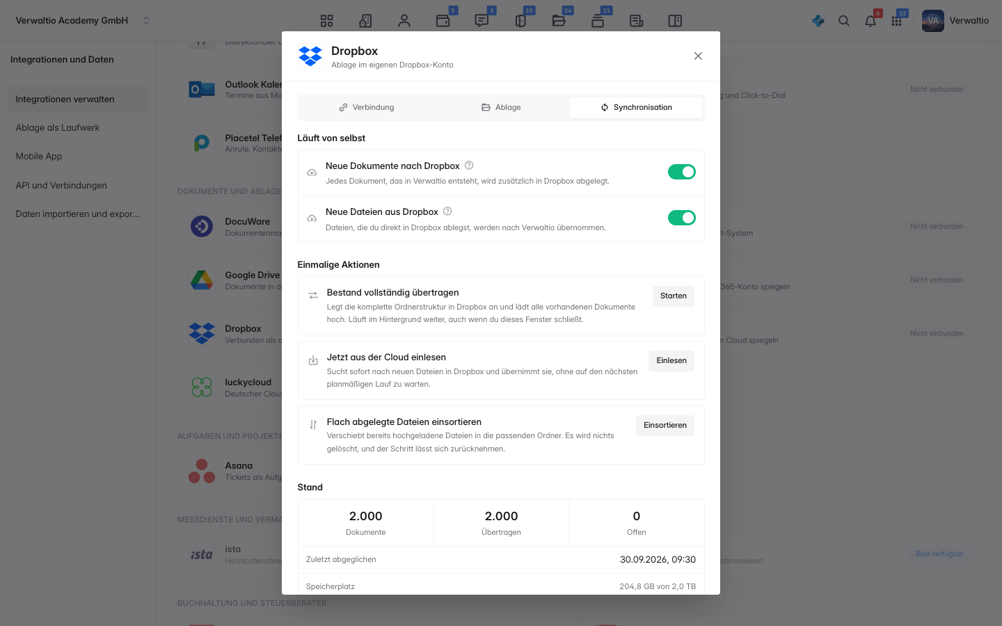Open the apps grid launcher icon
This screenshot has width=1002, height=626.
point(897,21)
